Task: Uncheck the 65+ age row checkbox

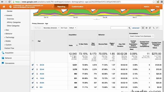Action: 33,87
